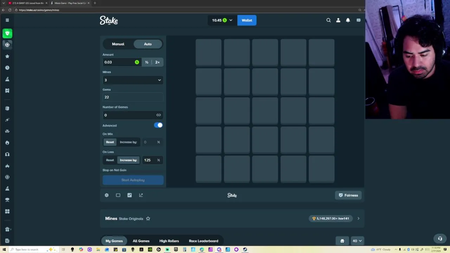This screenshot has width=450, height=253.
Task: Open the Race Leaderboard tab
Action: [204, 241]
